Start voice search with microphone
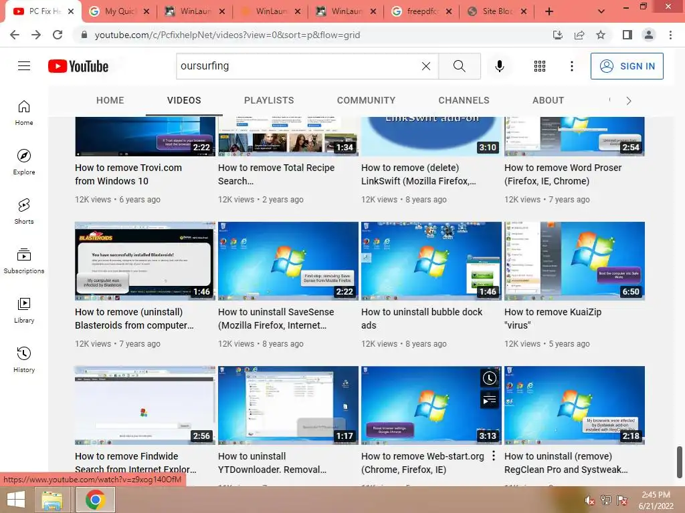Screen dimensions: 685x513 pos(499,66)
